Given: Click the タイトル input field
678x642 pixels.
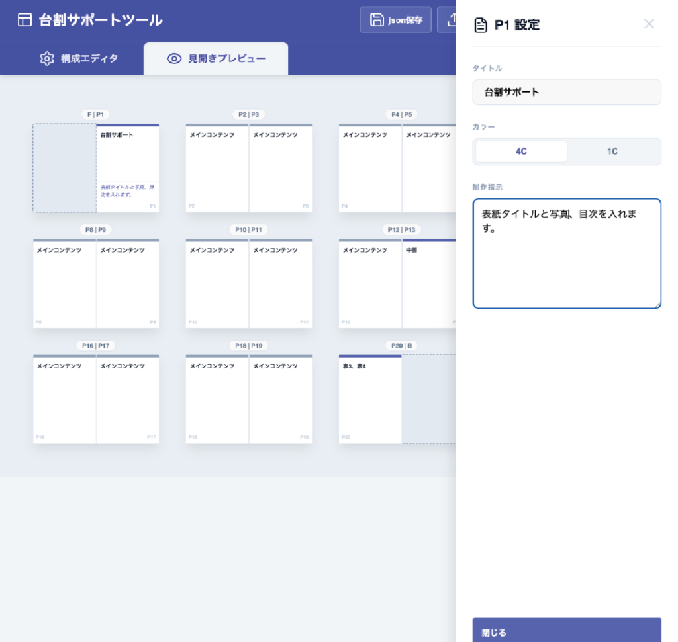Looking at the screenshot, I should point(567,92).
